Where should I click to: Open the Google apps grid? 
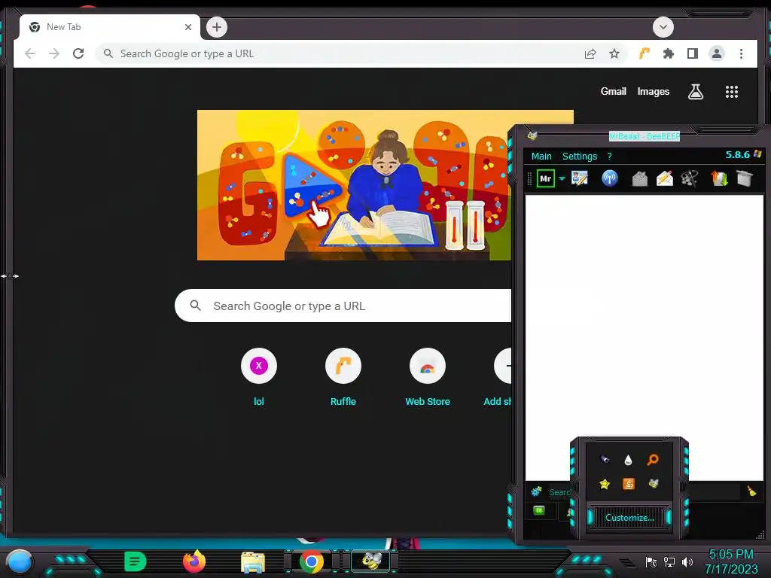(732, 91)
